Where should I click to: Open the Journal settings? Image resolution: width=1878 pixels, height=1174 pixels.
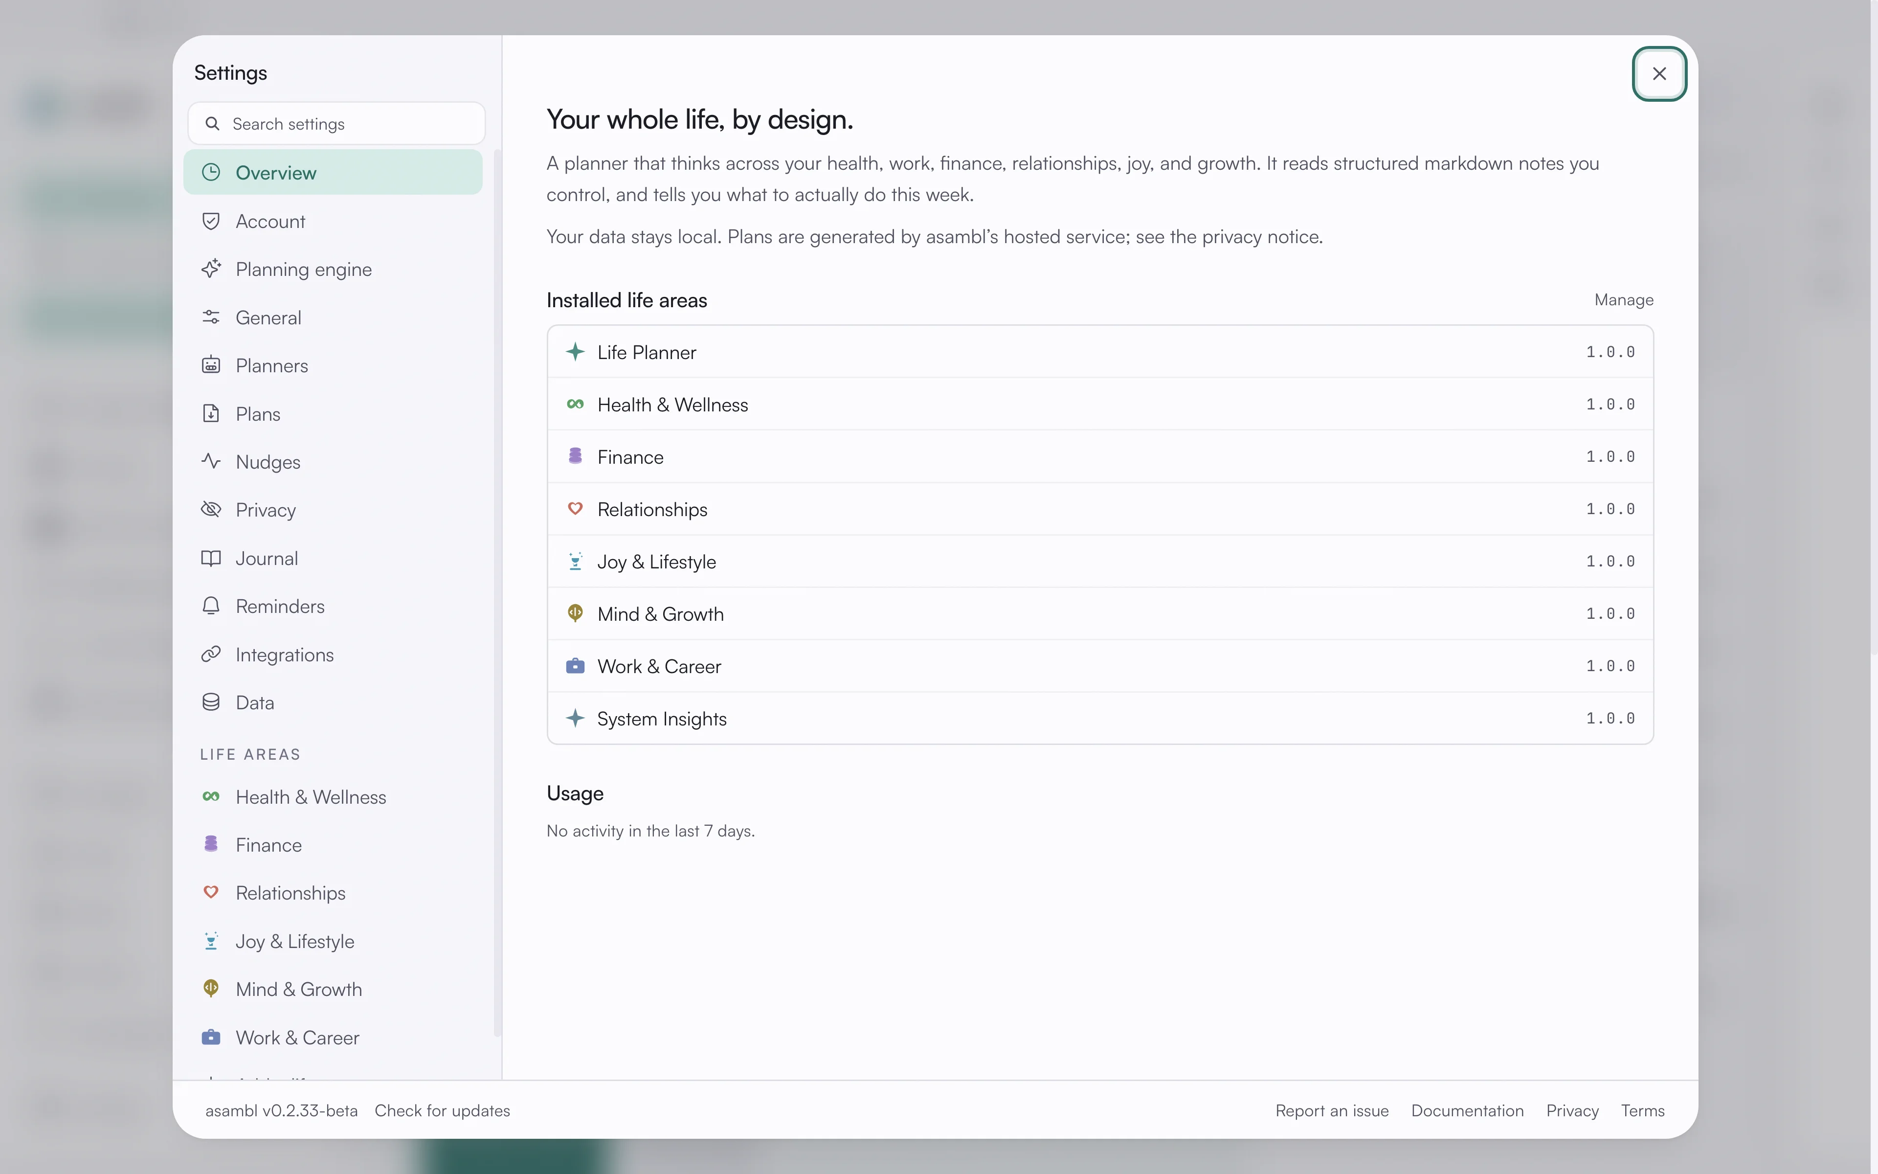333,558
